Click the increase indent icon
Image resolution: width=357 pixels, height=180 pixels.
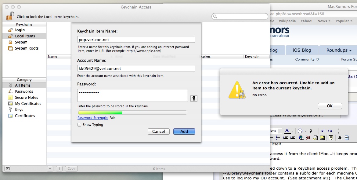click(x=293, y=137)
